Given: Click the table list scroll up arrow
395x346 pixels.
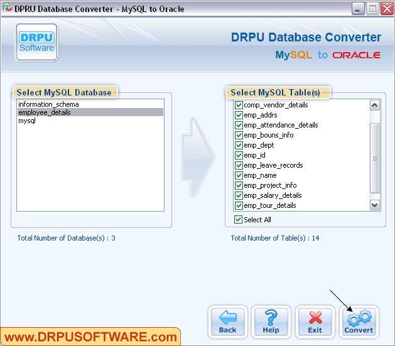Looking at the screenshot, I should tap(375, 105).
